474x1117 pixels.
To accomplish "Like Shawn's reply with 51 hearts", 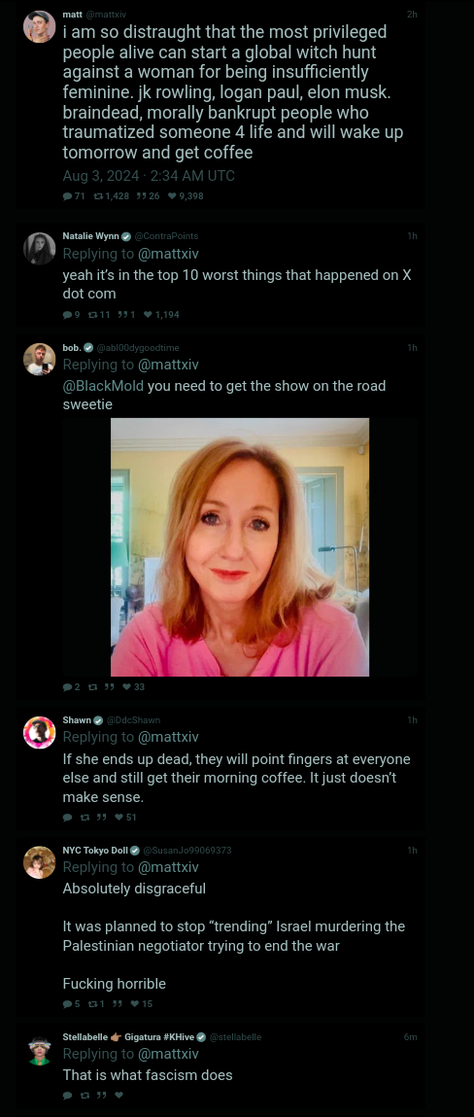I will pyautogui.click(x=118, y=817).
